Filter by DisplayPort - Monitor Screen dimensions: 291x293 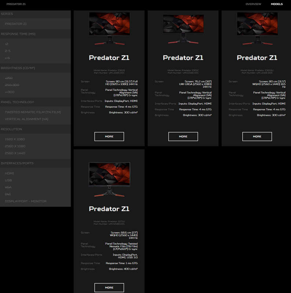coord(26,201)
